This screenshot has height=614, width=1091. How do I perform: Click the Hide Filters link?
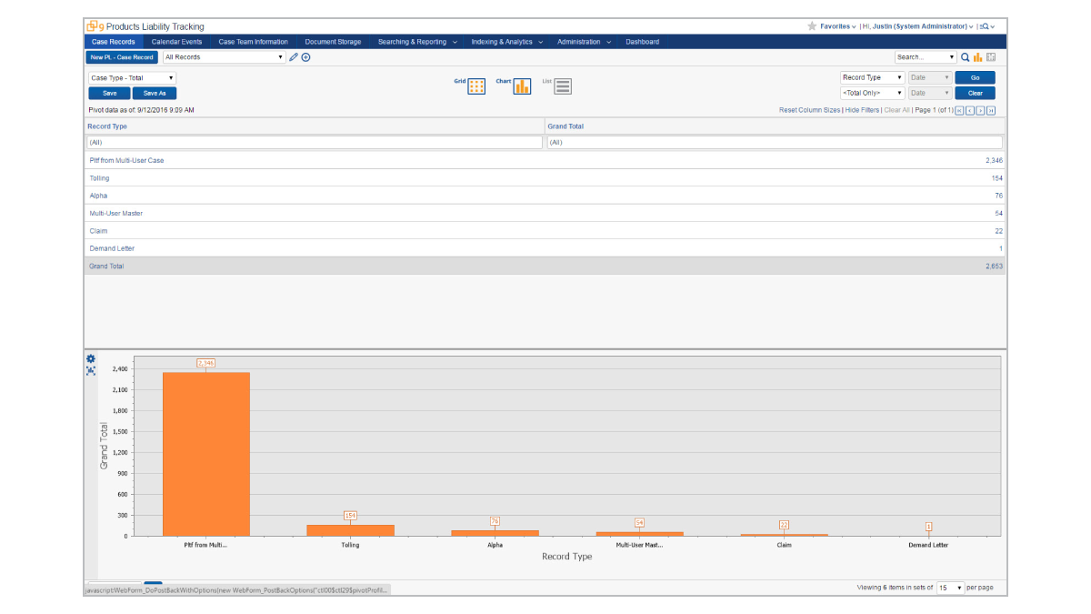click(x=861, y=110)
